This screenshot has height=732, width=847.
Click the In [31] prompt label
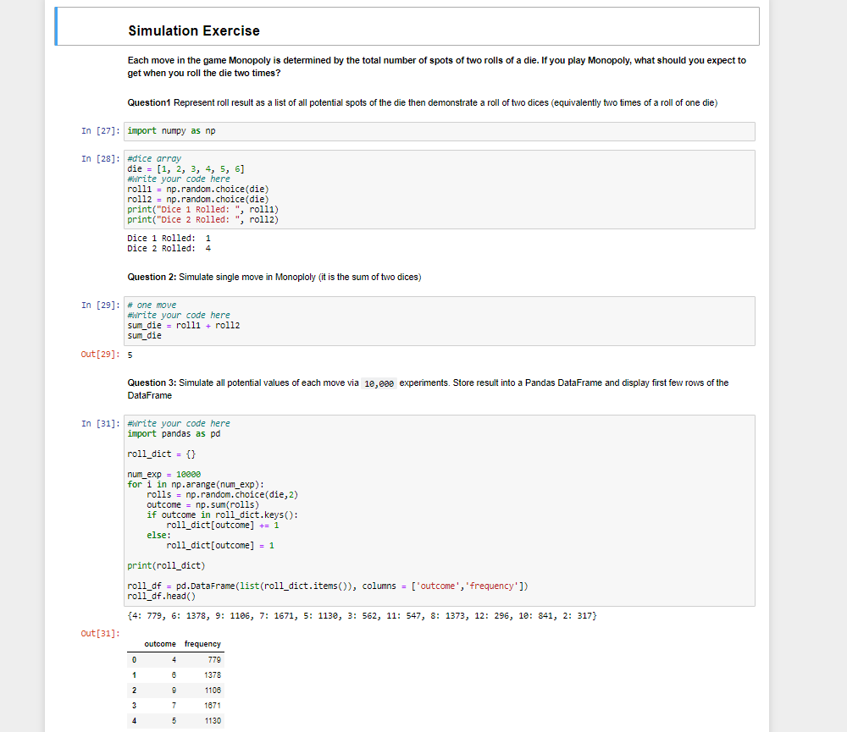tap(101, 424)
